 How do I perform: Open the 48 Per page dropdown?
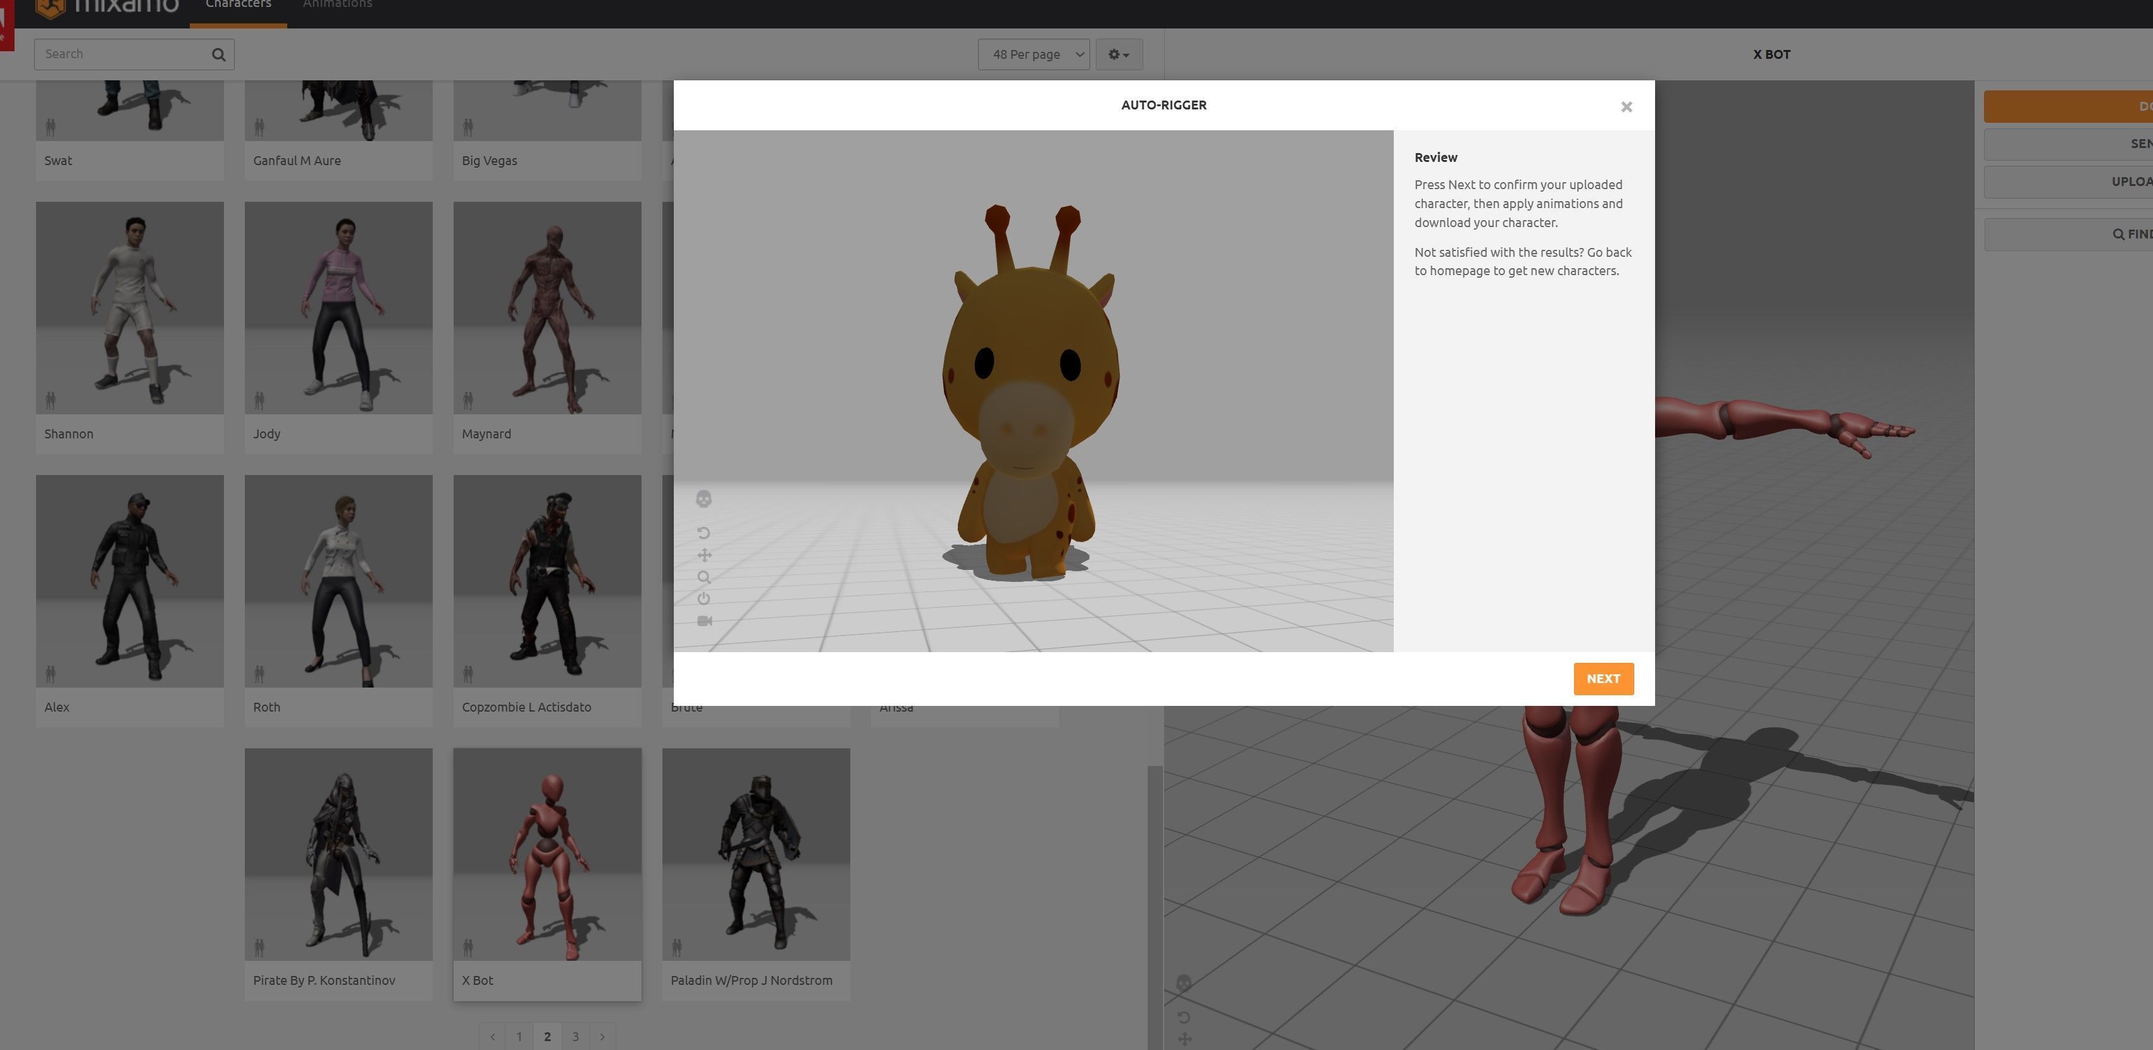1033,54
